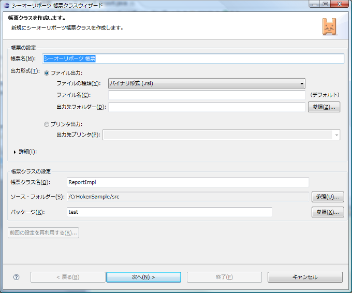Click the 帳票の設定 group label
The width and height of the screenshot is (352, 293).
coord(23,48)
